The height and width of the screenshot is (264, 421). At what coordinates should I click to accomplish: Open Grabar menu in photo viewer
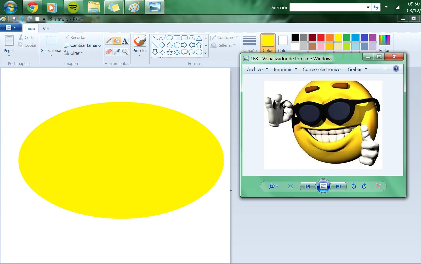pyautogui.click(x=357, y=69)
